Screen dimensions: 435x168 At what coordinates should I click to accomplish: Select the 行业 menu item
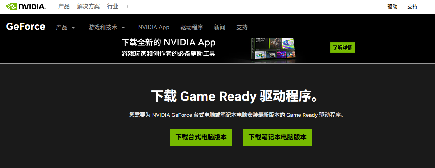[x=113, y=6]
